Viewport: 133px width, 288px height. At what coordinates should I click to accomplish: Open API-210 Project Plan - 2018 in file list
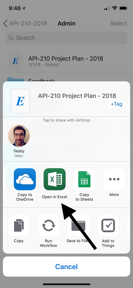pyautogui.click(x=66, y=61)
